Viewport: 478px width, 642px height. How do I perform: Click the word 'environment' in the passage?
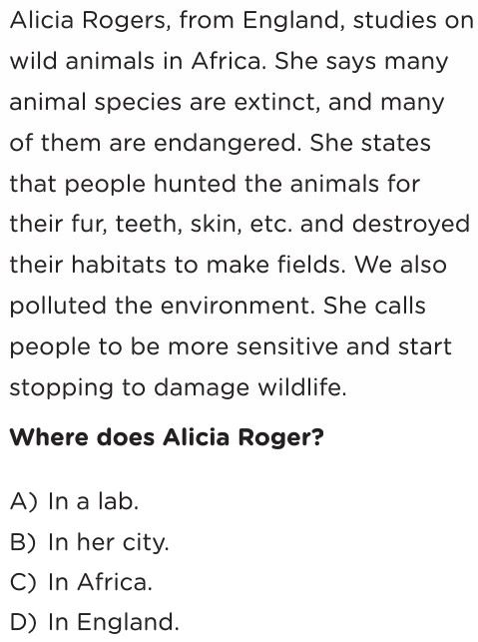tap(238, 306)
